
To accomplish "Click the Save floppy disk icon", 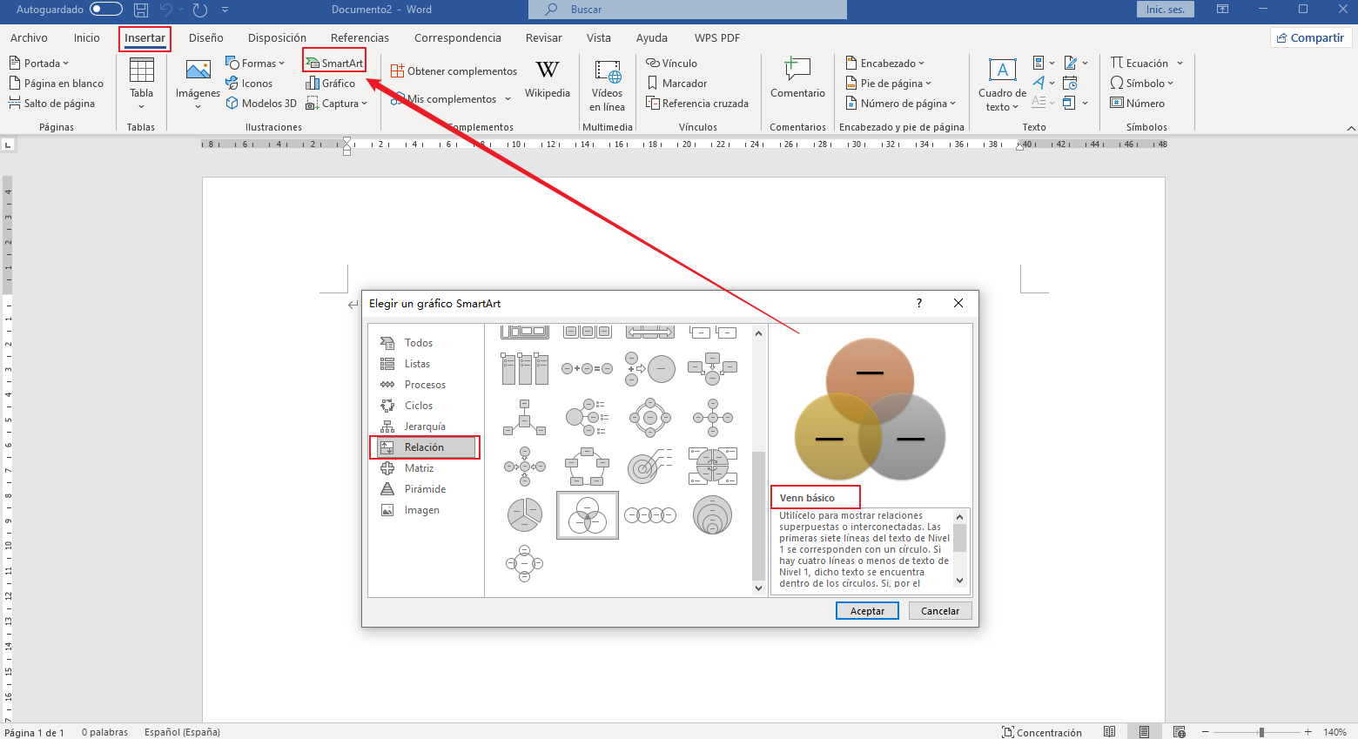I will point(141,10).
